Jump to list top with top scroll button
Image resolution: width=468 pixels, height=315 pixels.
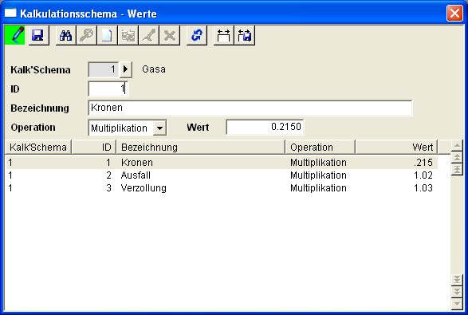457,170
